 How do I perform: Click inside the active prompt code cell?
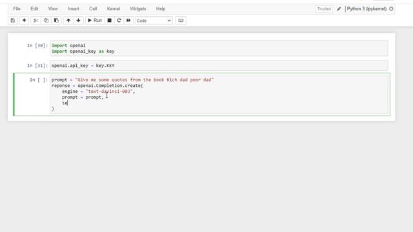(x=219, y=94)
